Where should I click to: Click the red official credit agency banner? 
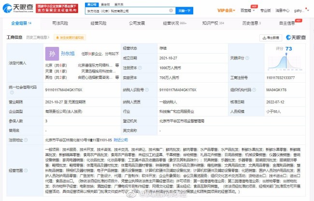[57, 8]
